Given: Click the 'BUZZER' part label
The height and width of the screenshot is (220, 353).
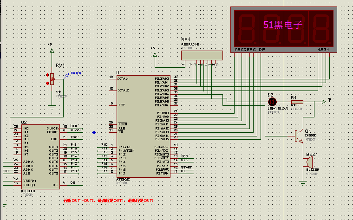Looking at the screenshot, I should pos(313,169).
